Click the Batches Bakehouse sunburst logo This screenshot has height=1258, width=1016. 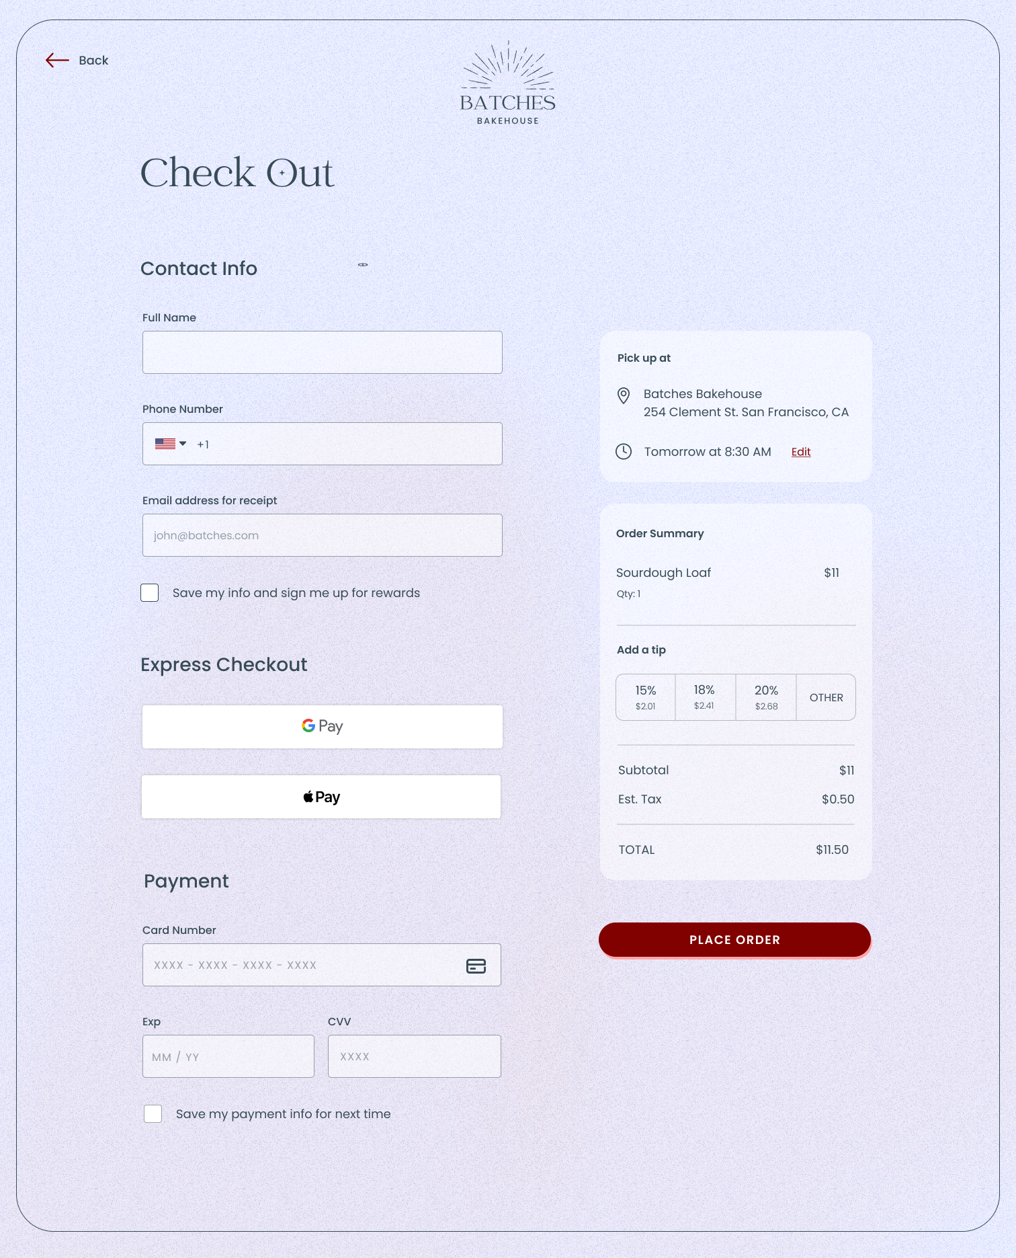(x=508, y=83)
